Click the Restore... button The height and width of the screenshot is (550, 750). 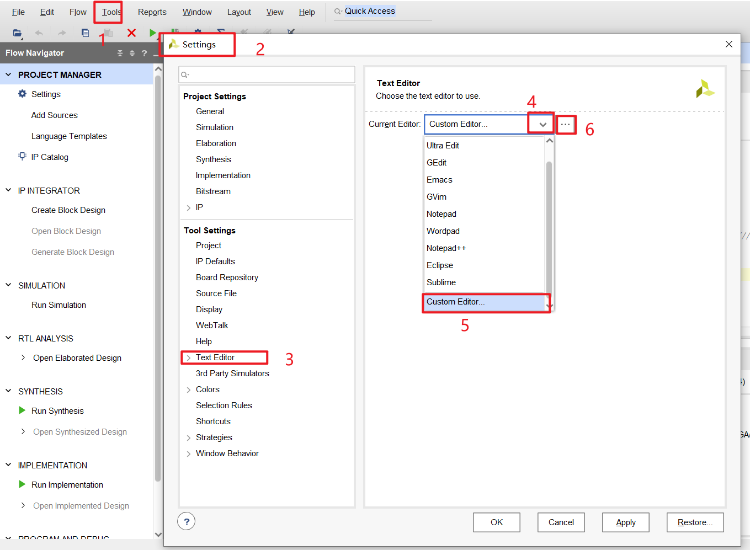695,522
